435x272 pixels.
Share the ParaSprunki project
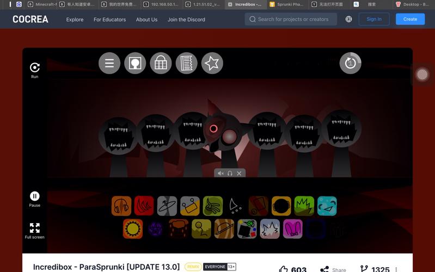(333, 269)
